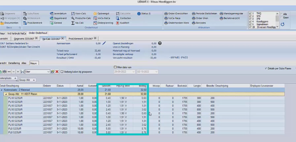Switch to the Prod.Kenmerk 2231067 tab
This screenshot has width=296, height=142.
tap(81, 39)
